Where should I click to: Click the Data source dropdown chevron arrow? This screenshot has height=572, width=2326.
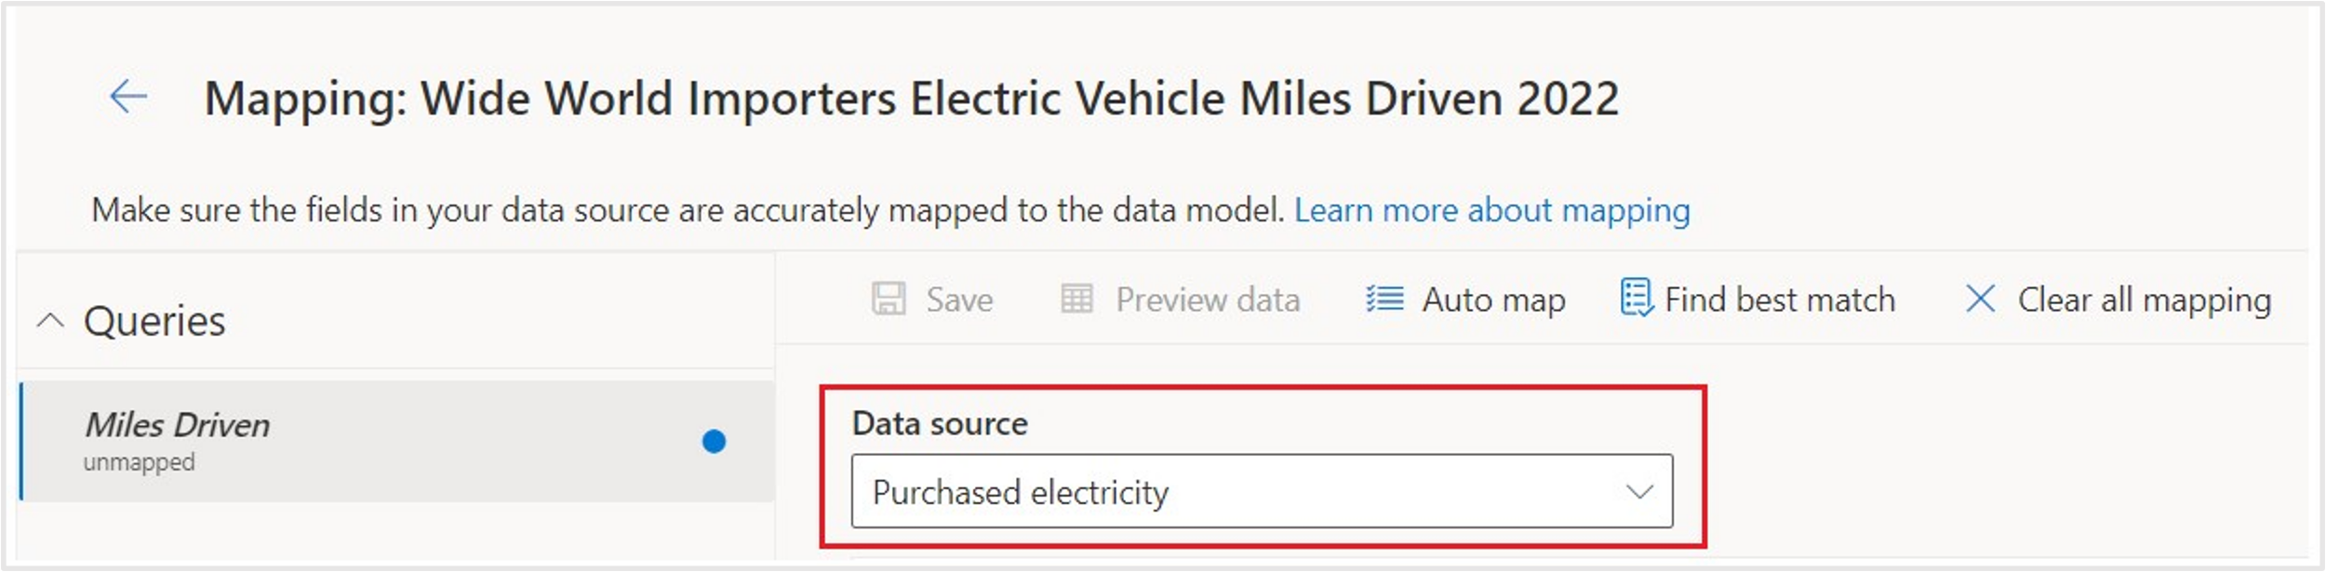(x=1639, y=492)
